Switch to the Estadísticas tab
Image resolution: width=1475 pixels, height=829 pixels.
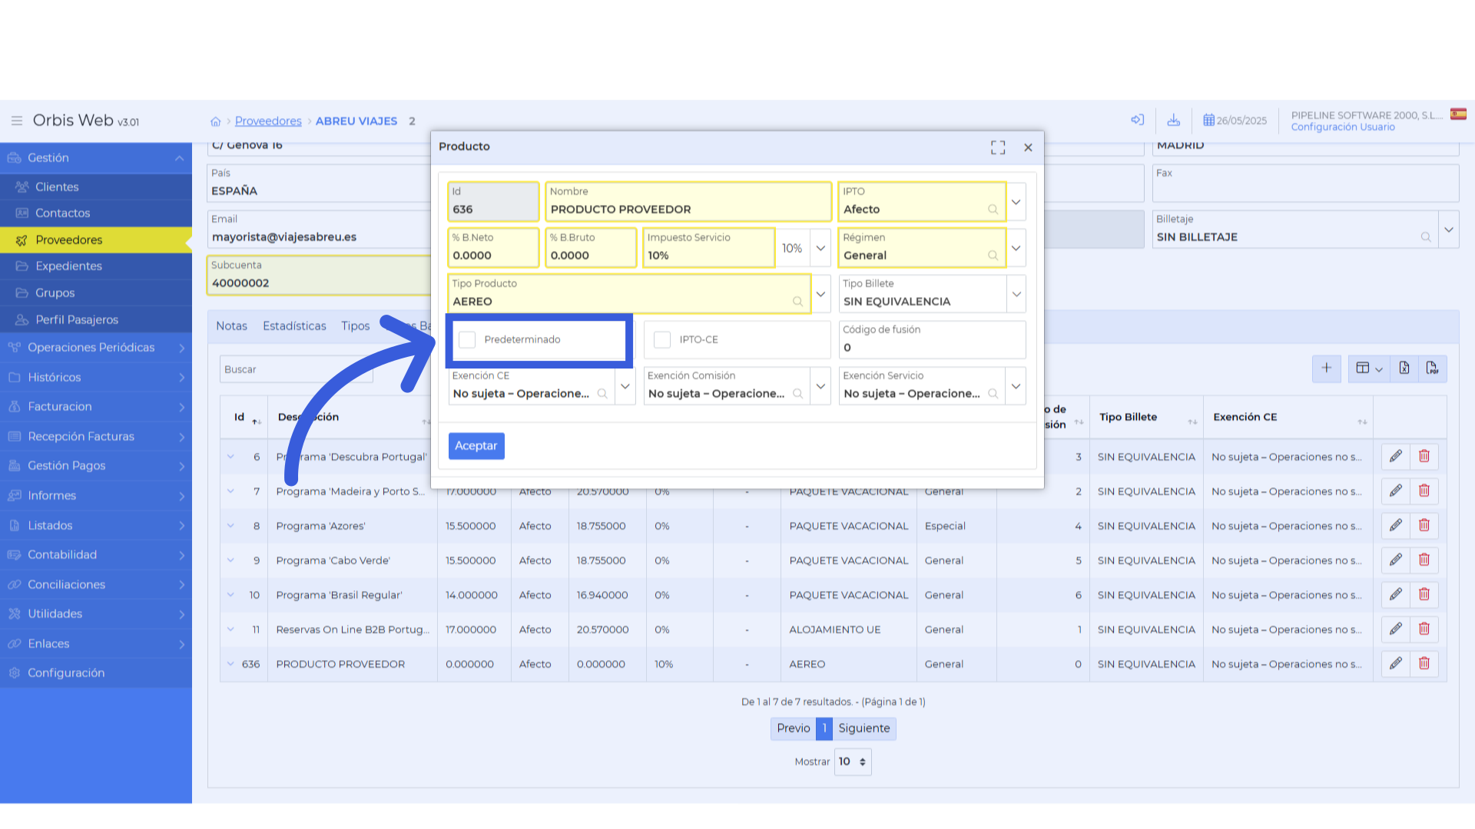[x=294, y=326]
